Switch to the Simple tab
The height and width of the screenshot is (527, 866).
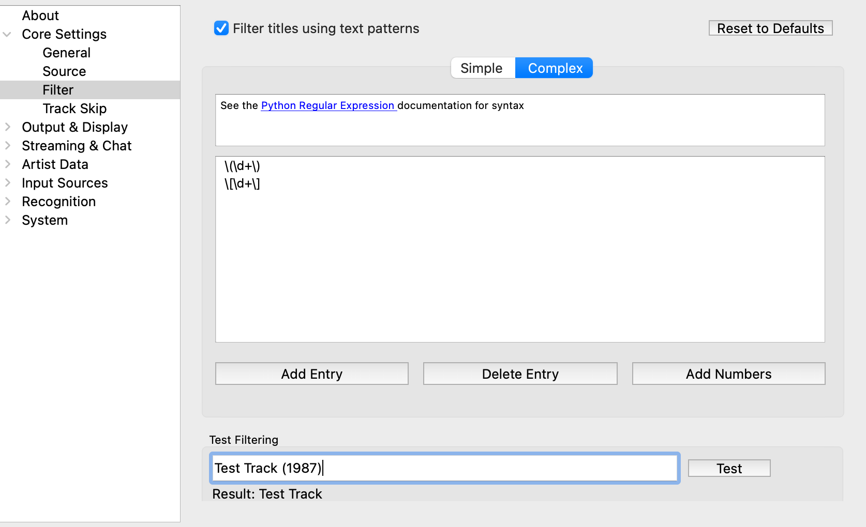click(482, 68)
